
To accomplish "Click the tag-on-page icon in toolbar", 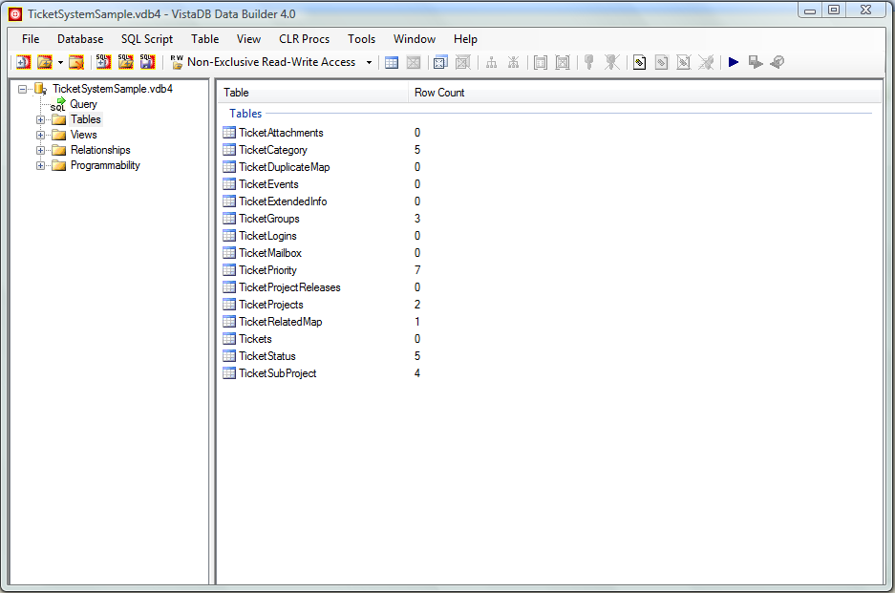I will [x=639, y=62].
